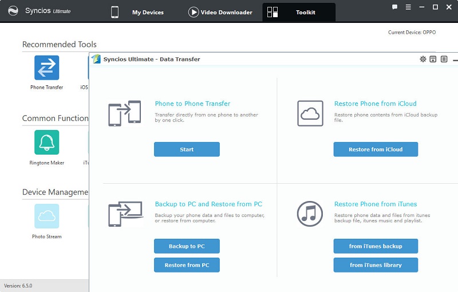Start the phone to phone transfer

click(x=187, y=149)
